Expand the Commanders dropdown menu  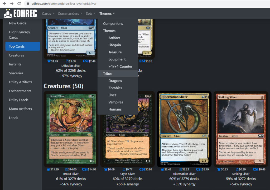(x=70, y=13)
